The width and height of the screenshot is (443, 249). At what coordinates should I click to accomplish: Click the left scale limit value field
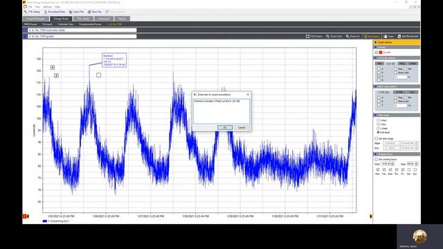pos(401,77)
